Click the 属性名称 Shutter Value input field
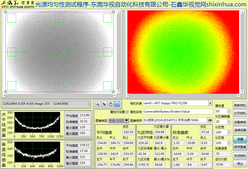The image size is (248, 169). [x=178, y=112]
